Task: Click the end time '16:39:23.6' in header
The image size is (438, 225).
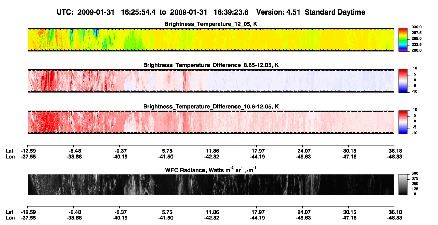Action: click(x=231, y=12)
